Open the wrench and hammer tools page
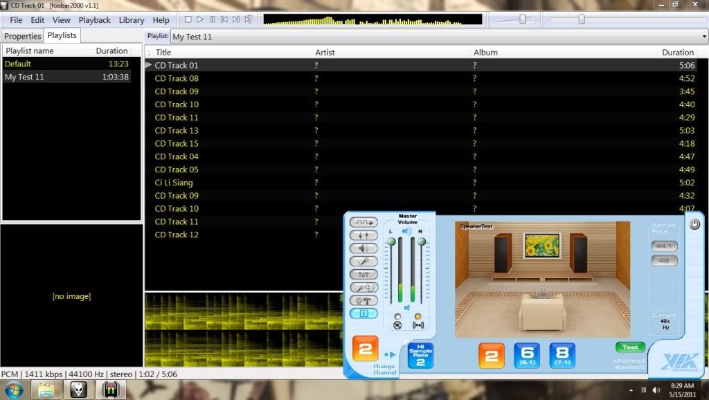 364,300
